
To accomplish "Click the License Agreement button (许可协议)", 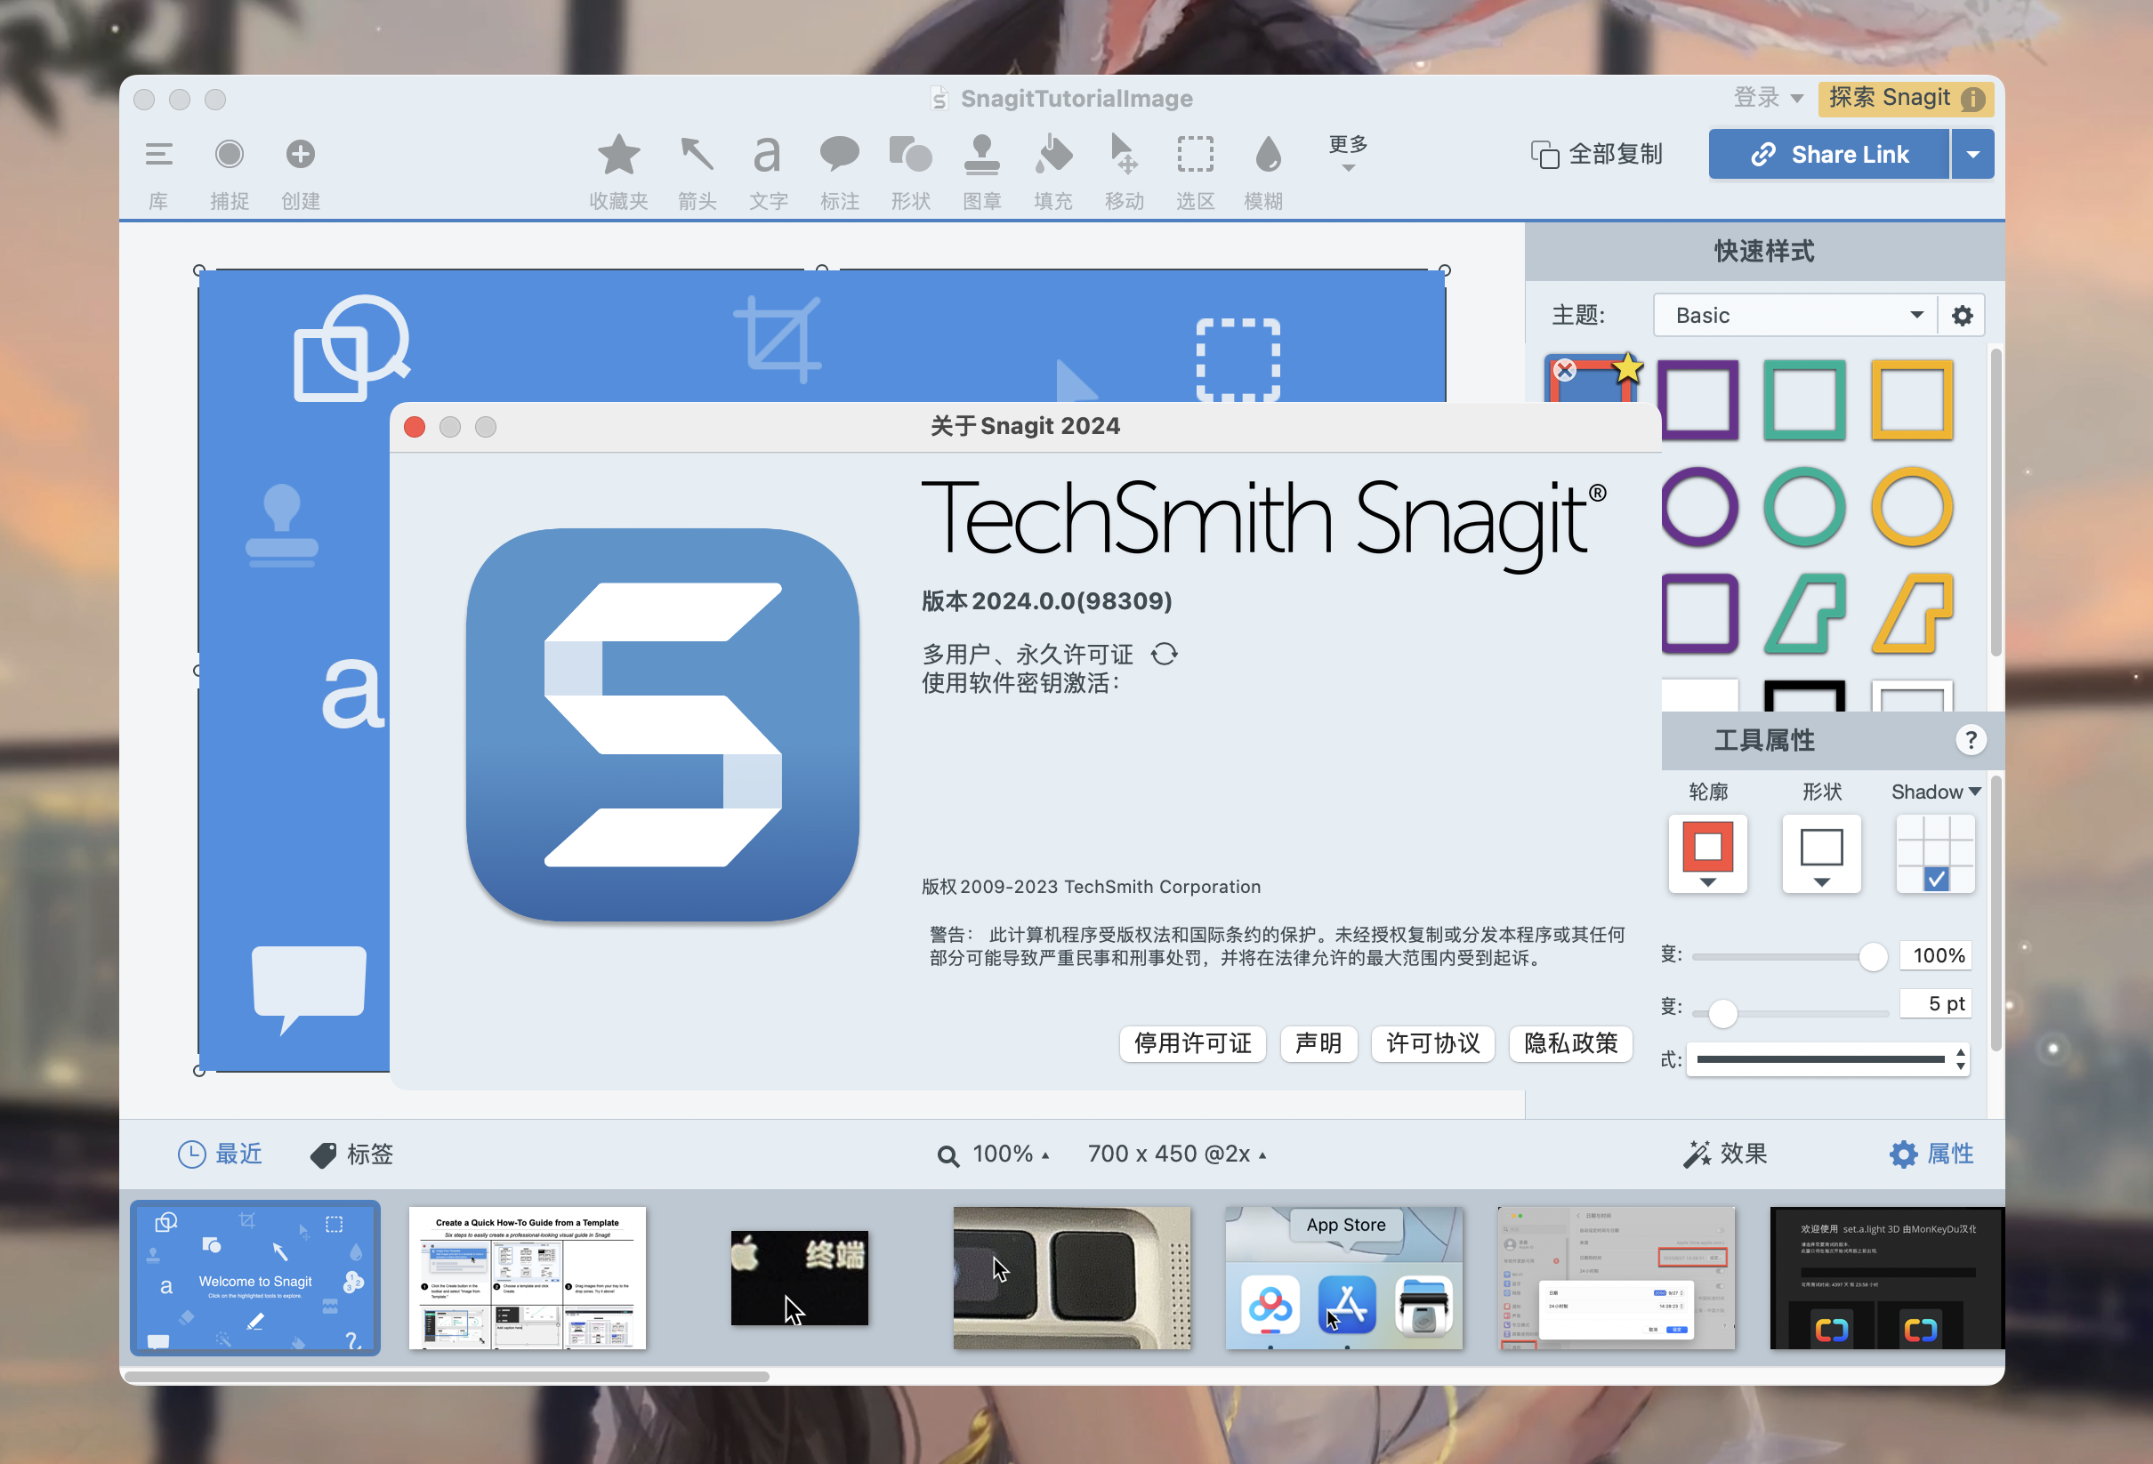I will [1432, 1043].
